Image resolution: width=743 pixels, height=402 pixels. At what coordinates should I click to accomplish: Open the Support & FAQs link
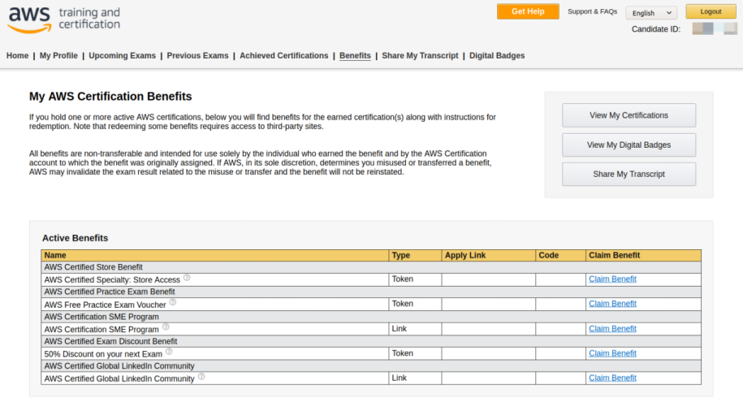592,11
